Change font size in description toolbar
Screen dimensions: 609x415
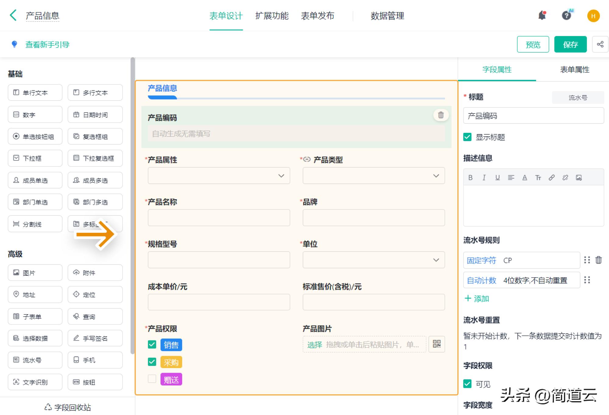[x=538, y=178]
